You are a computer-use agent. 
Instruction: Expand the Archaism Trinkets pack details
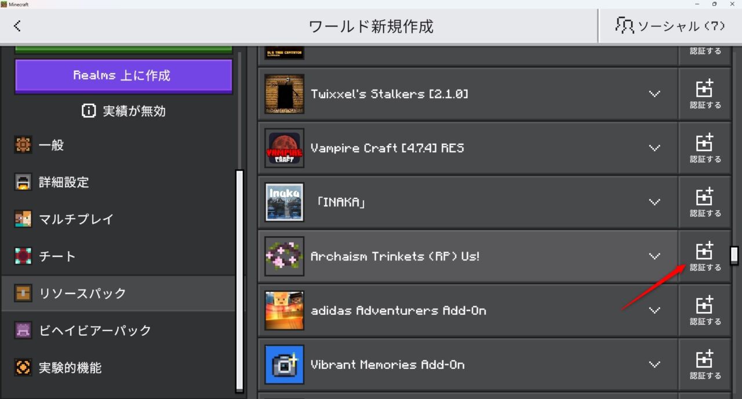(x=654, y=256)
